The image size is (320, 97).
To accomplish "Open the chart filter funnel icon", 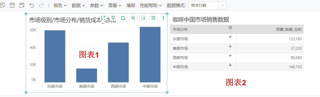I will (x=113, y=18).
